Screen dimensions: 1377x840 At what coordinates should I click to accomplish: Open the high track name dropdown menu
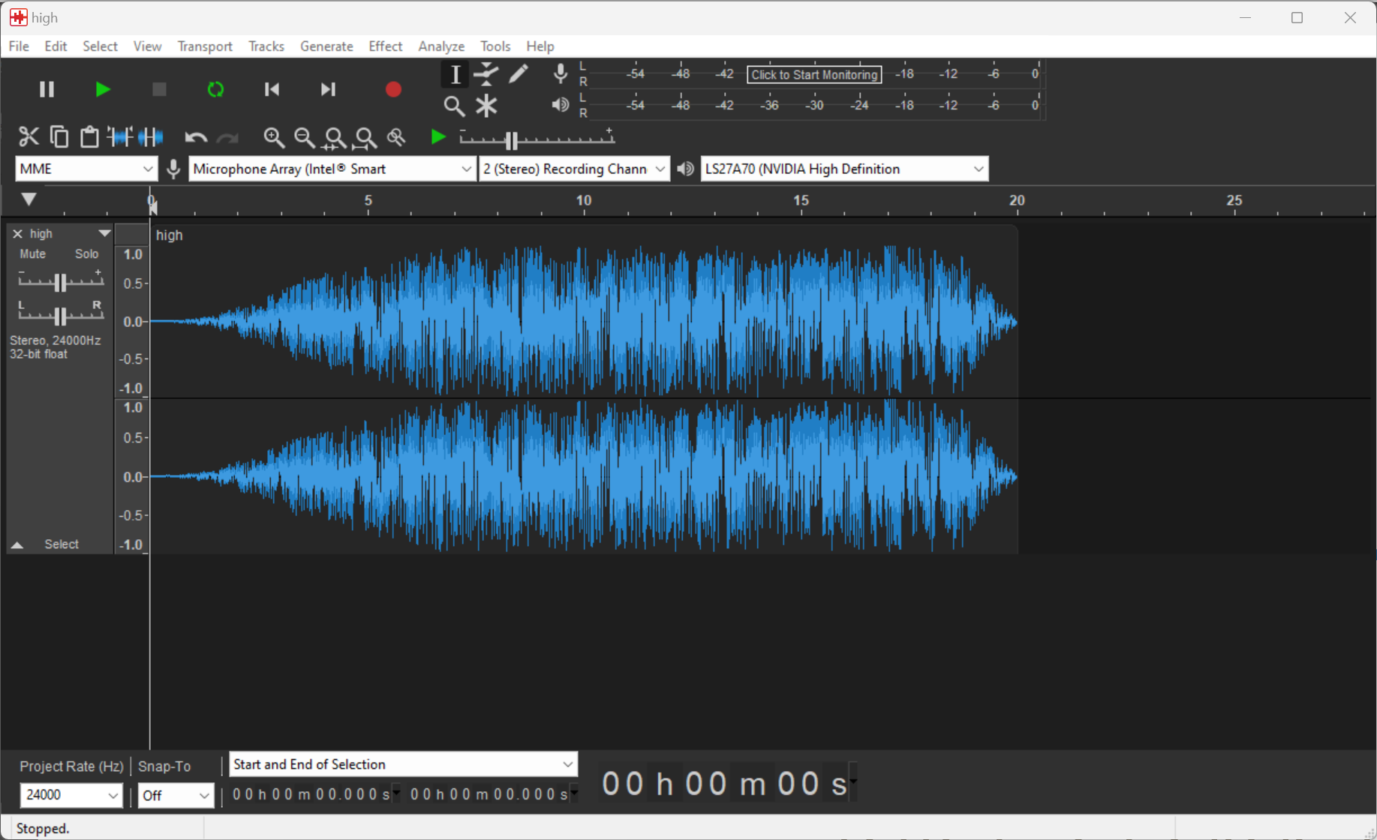point(104,233)
